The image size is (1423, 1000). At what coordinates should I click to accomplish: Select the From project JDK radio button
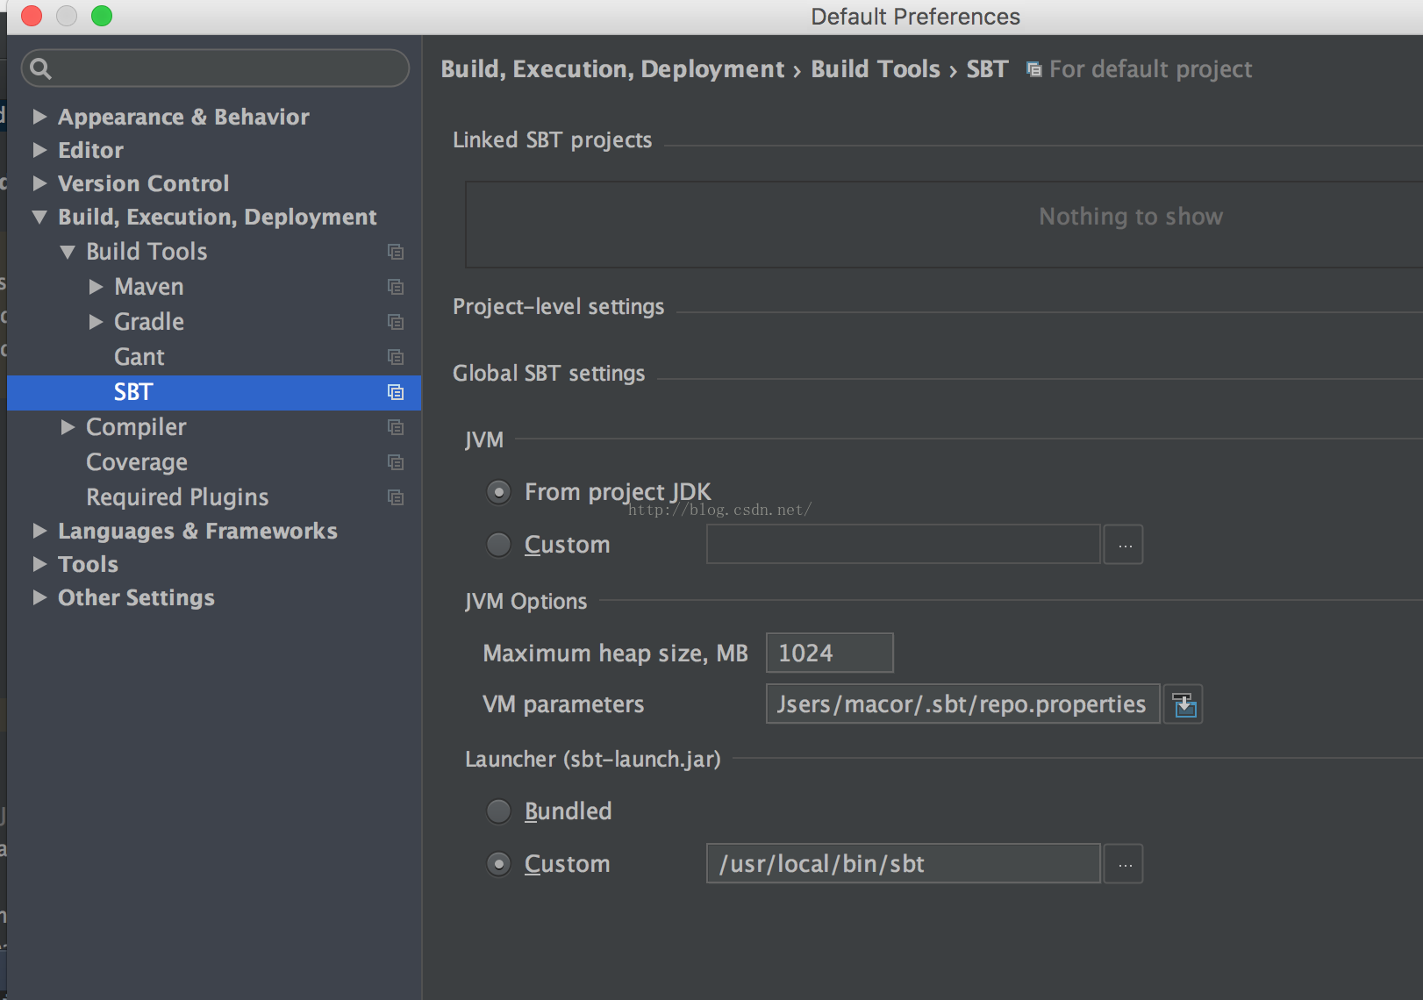(498, 492)
